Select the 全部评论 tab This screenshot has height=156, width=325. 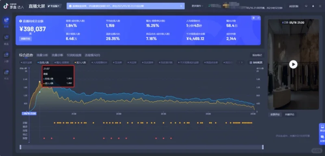tap(275, 115)
